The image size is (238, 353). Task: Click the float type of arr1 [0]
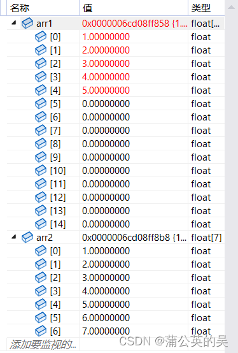tap(201, 37)
